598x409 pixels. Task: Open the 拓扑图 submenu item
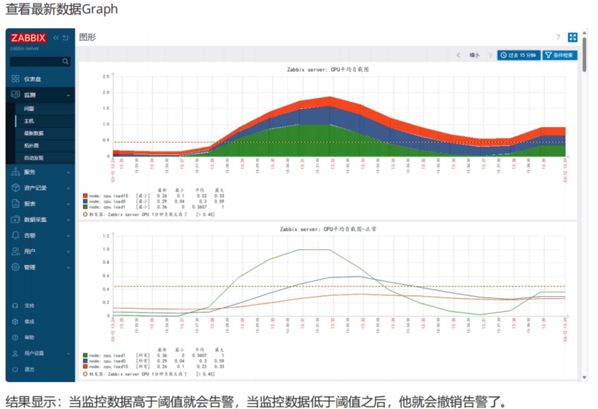(x=45, y=146)
